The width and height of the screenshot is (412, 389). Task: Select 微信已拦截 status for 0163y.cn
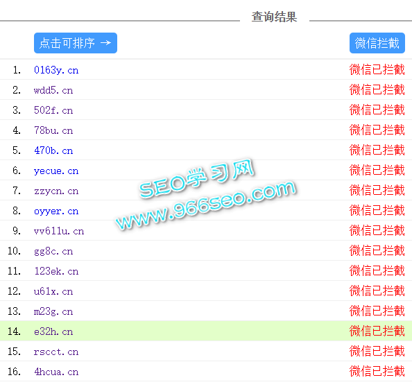click(377, 70)
